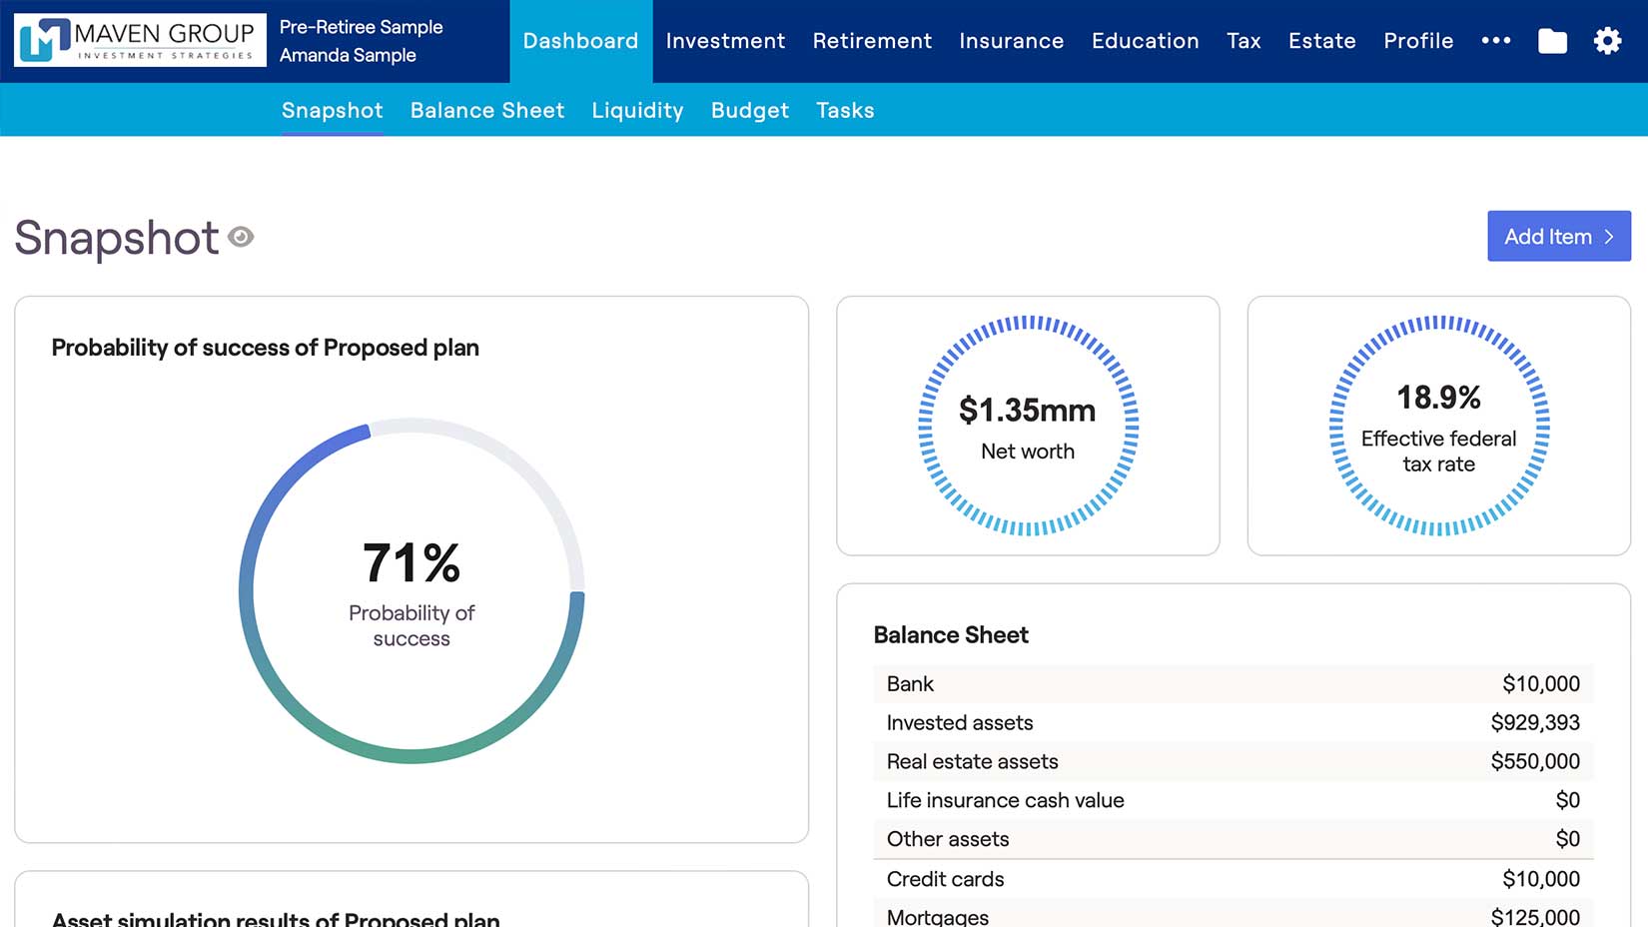Click the 18.9% Effective federal tax rate dial

1439,427
